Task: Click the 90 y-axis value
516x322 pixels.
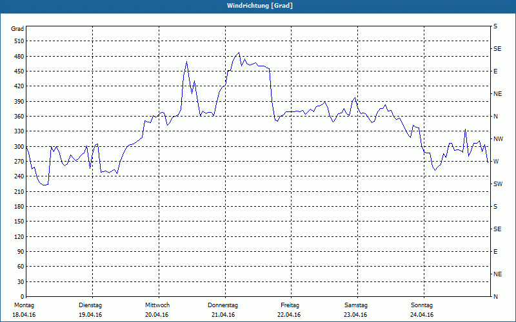Action: (x=21, y=252)
